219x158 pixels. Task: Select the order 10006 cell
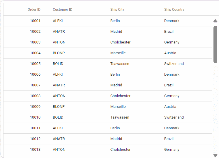(35, 75)
